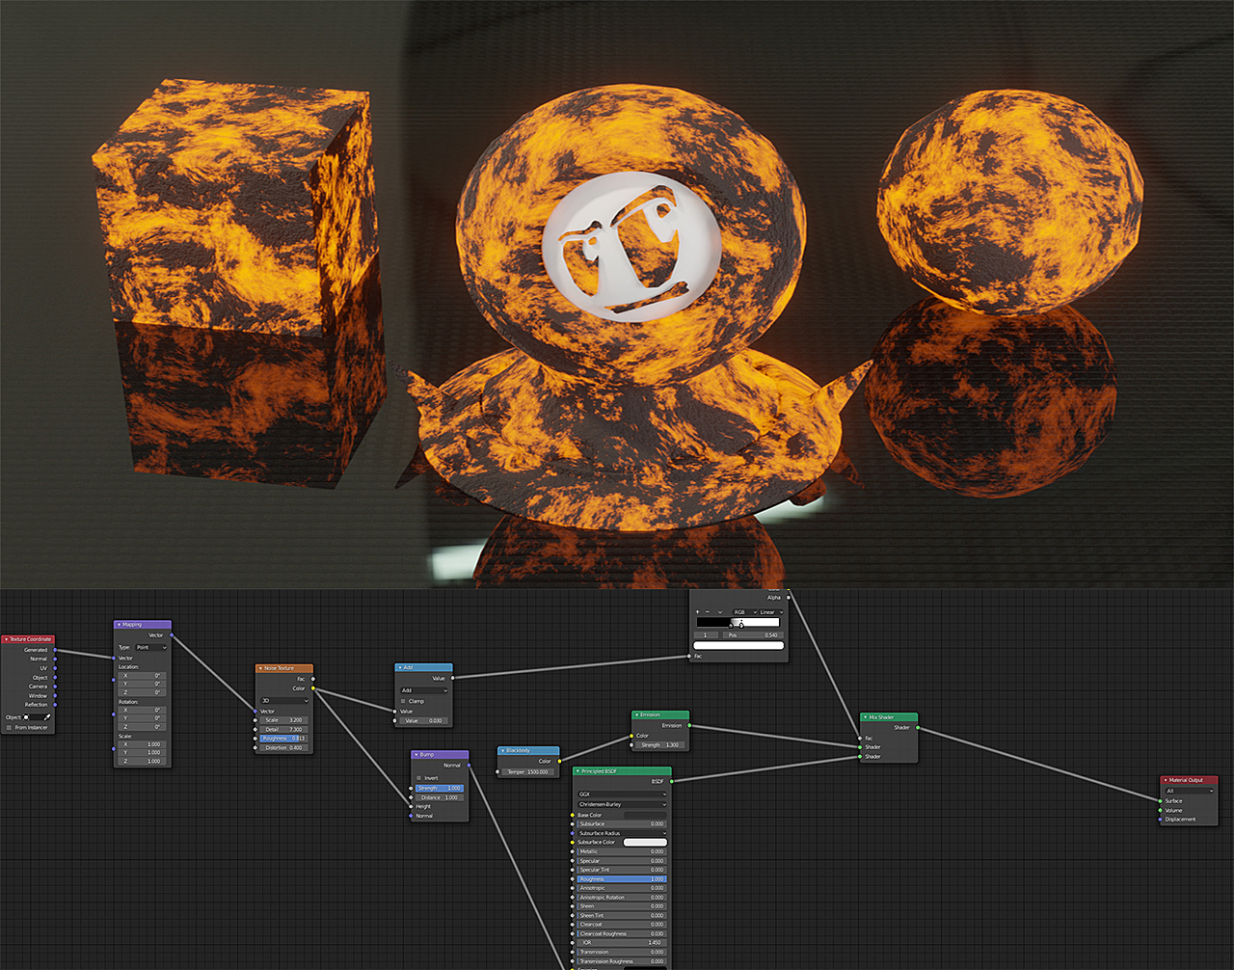Click the Noise Texture Scale field 3.200

284,720
